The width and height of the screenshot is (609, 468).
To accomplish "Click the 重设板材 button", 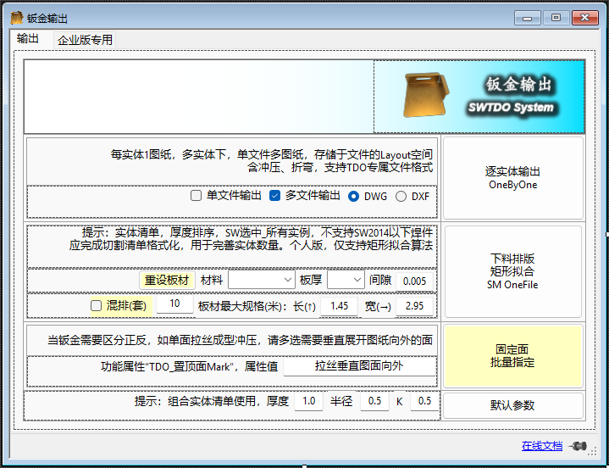I will pyautogui.click(x=167, y=280).
